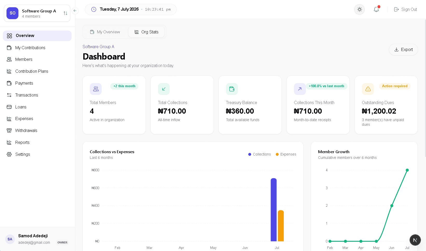Viewport: 426px width, 251px height.
Task: Click the orange July expenses bar
Action: click(x=281, y=226)
